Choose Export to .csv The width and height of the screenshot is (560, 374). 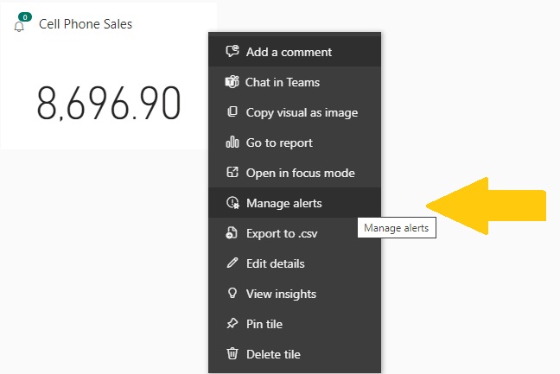(295, 233)
